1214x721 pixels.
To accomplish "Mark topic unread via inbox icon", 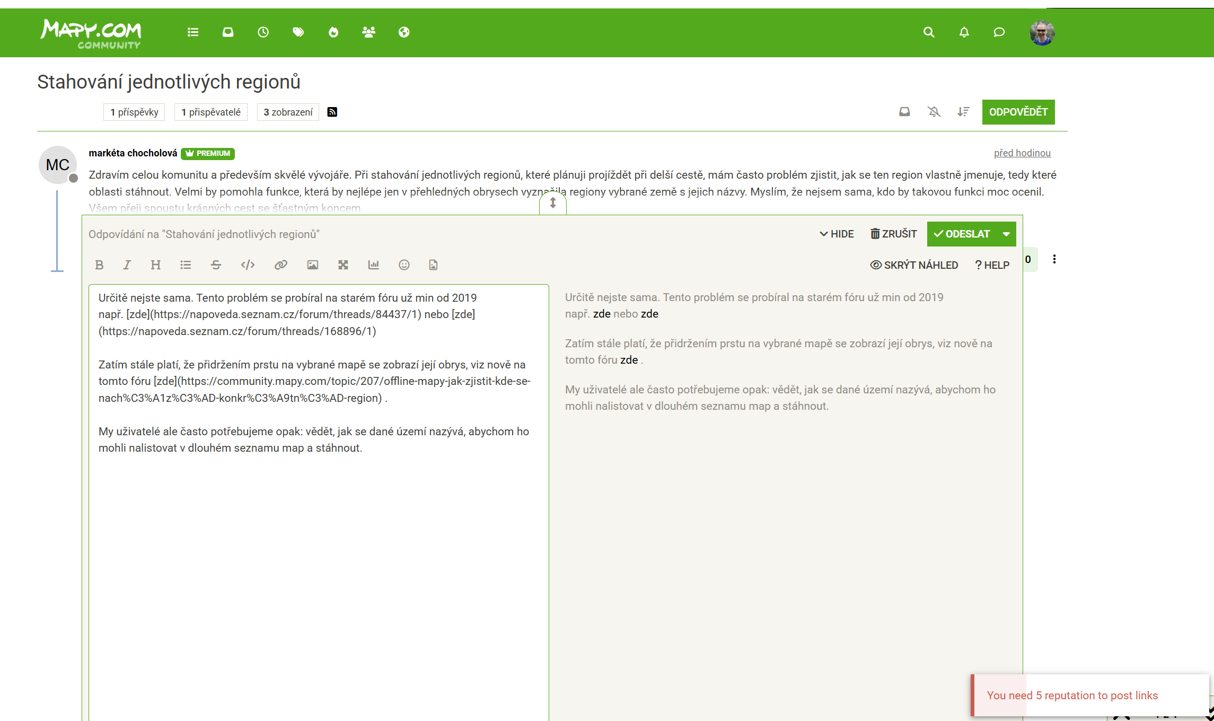I will pos(904,112).
